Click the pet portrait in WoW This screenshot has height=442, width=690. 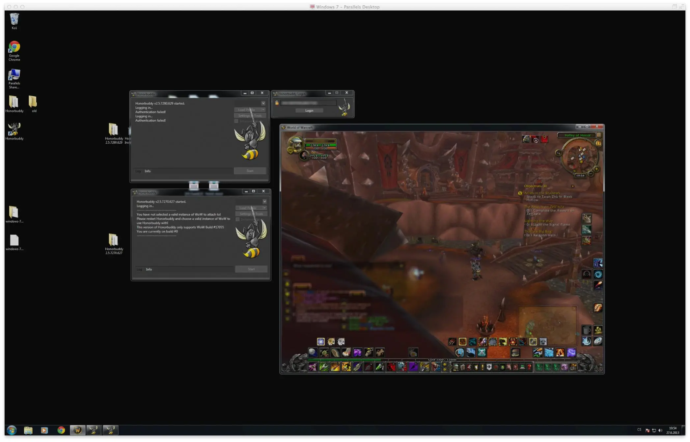click(304, 155)
